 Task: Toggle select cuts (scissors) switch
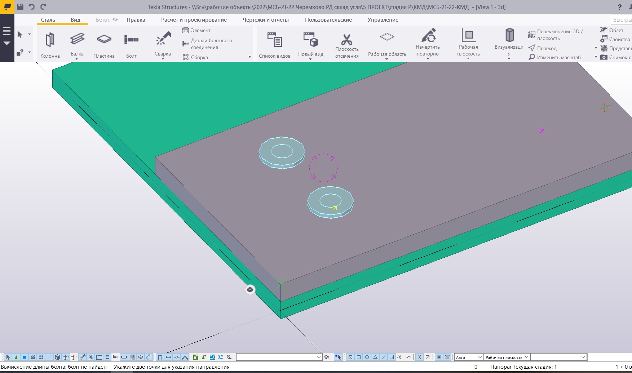pyautogui.click(x=91, y=357)
